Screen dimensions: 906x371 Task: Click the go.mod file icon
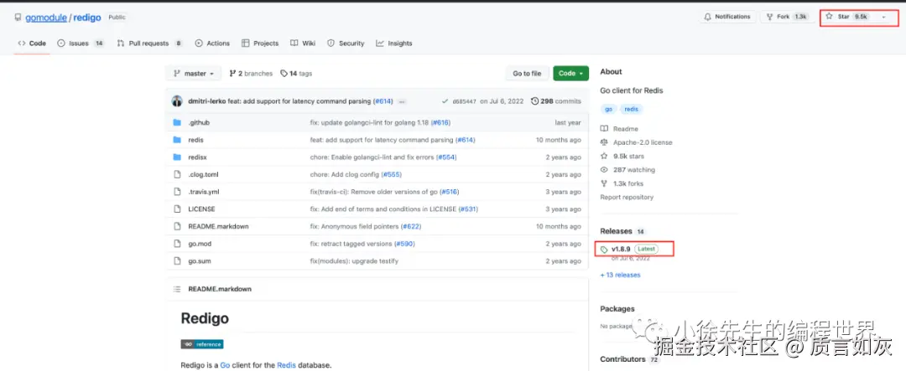[177, 244]
